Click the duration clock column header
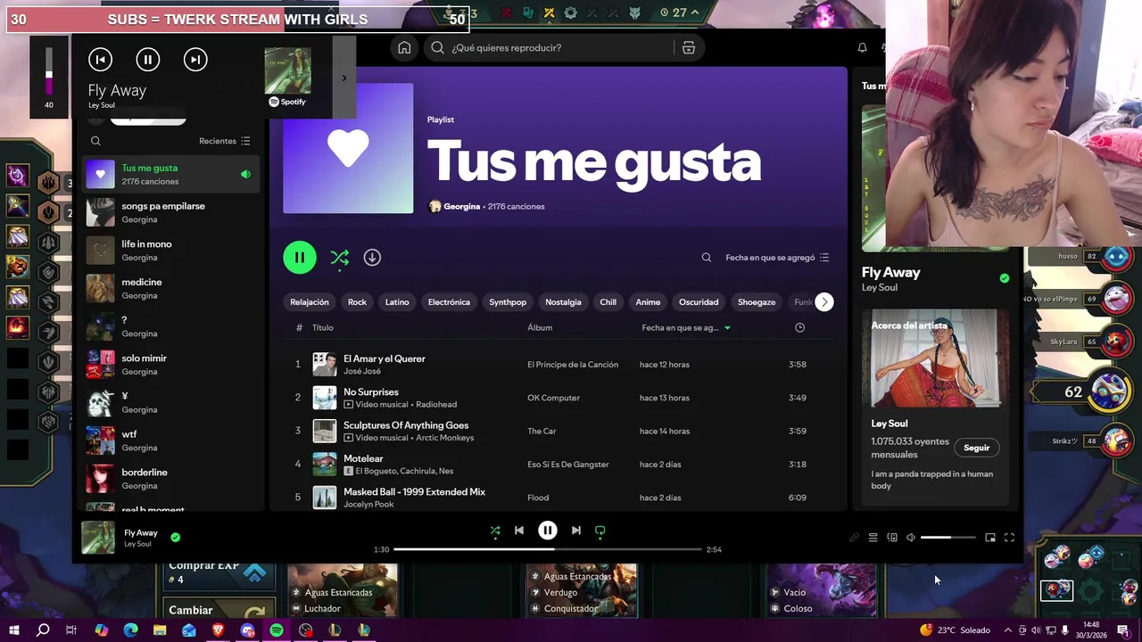The width and height of the screenshot is (1142, 642). click(x=799, y=327)
